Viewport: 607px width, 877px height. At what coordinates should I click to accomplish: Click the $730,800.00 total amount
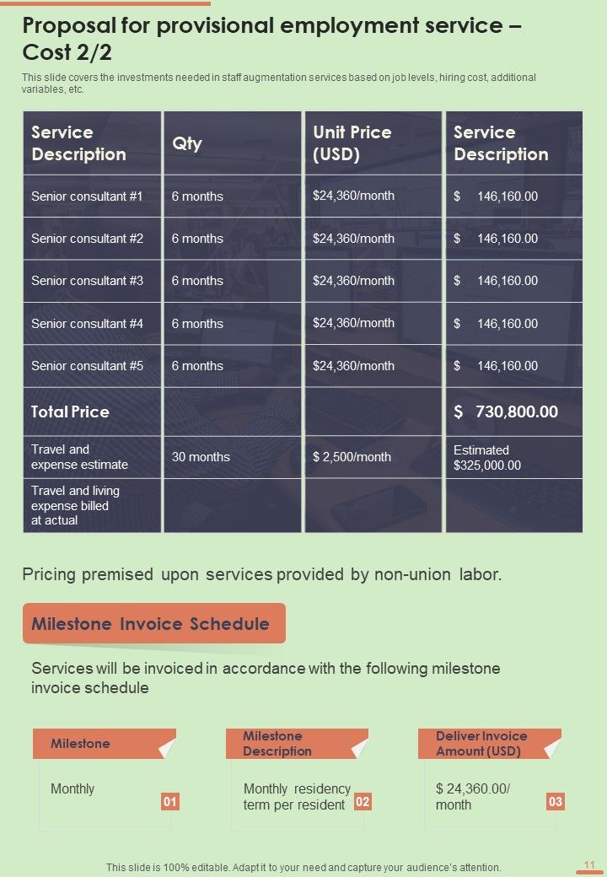(506, 412)
